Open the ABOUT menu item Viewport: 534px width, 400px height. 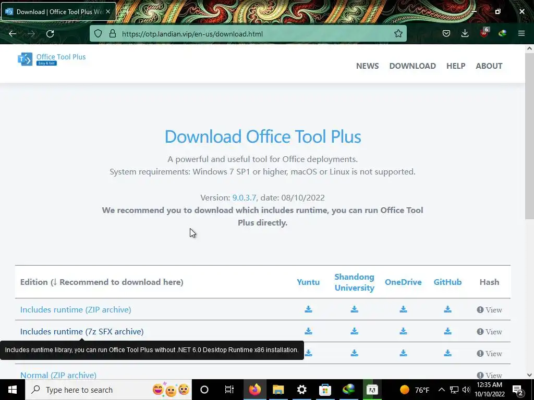489,66
